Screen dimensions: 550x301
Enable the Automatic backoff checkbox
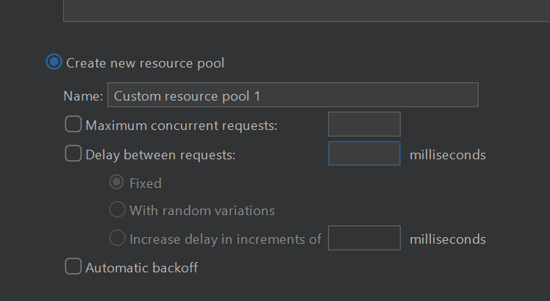(74, 266)
